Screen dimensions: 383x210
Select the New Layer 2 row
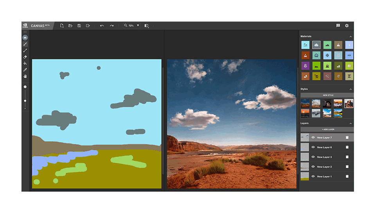click(x=327, y=167)
